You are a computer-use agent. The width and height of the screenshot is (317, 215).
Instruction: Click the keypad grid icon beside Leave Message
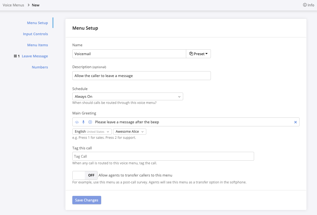pos(15,56)
